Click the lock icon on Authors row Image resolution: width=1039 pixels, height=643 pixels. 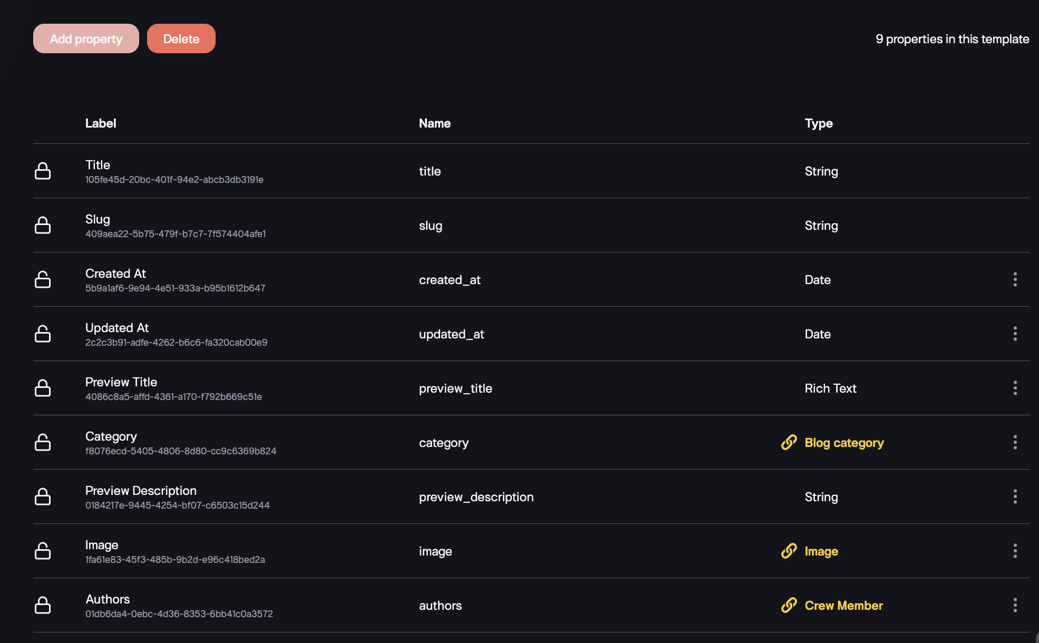tap(43, 606)
